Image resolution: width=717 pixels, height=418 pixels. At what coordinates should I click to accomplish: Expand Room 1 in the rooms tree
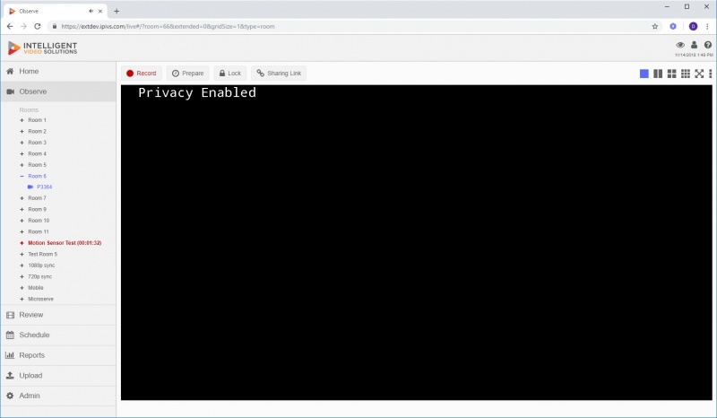pyautogui.click(x=22, y=120)
